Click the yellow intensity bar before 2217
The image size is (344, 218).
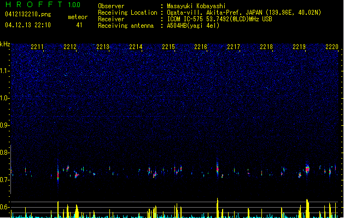[218, 208]
